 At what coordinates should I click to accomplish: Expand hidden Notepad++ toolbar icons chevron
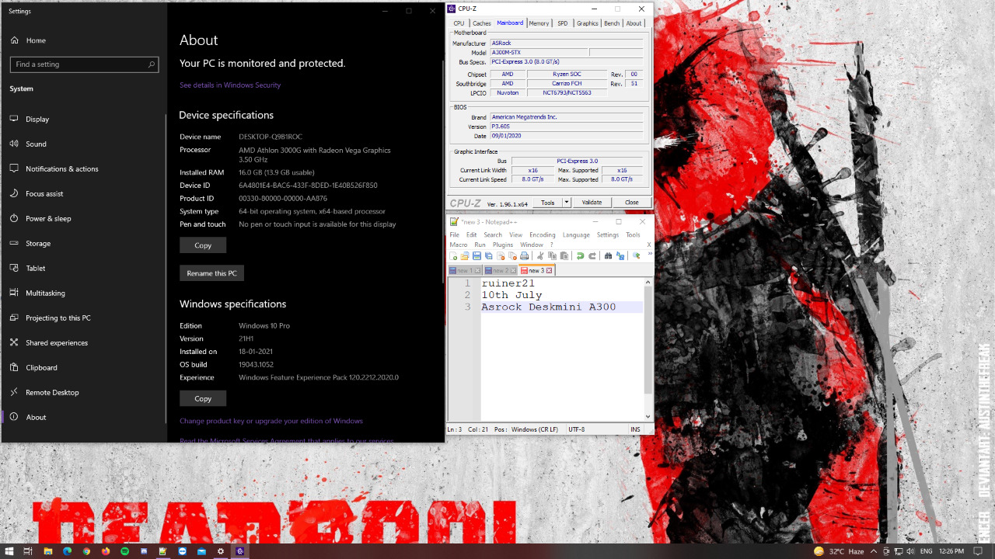[x=650, y=255]
